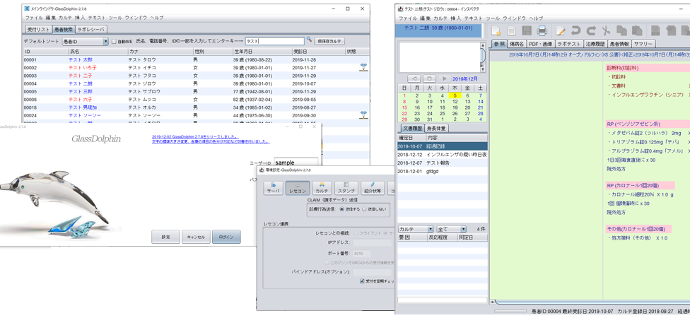Viewport: 690px width, 318px height.
Task: Open 傷病名 tab in Inspector
Action: click(x=517, y=44)
